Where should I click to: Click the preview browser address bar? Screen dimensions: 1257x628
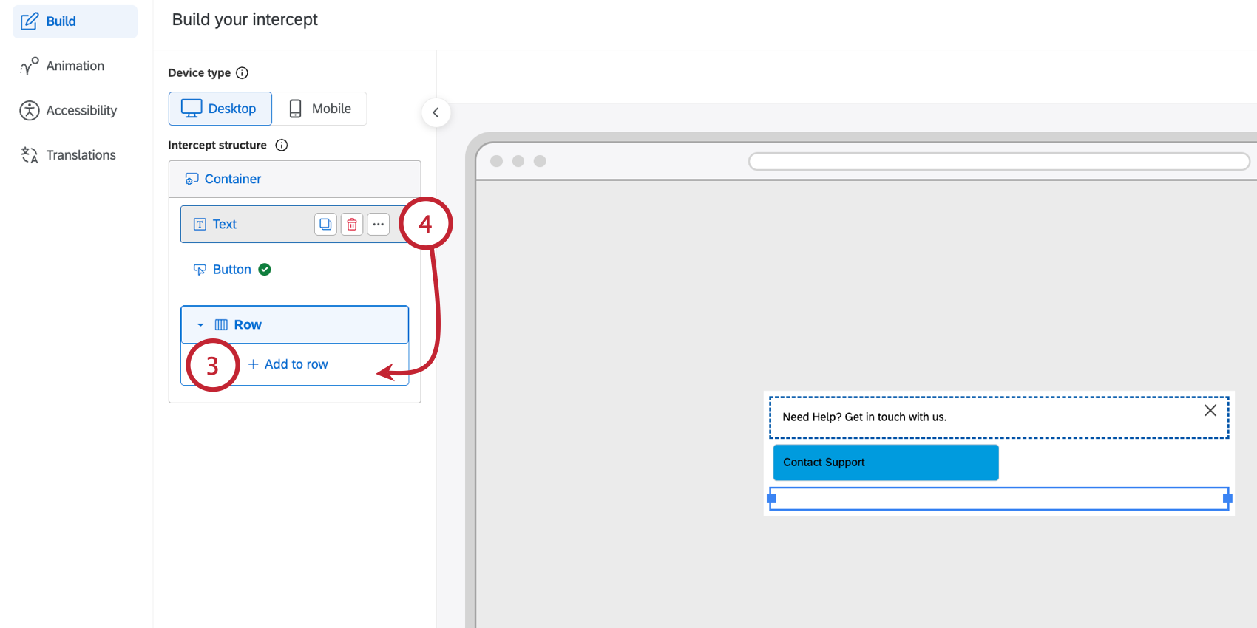(999, 161)
